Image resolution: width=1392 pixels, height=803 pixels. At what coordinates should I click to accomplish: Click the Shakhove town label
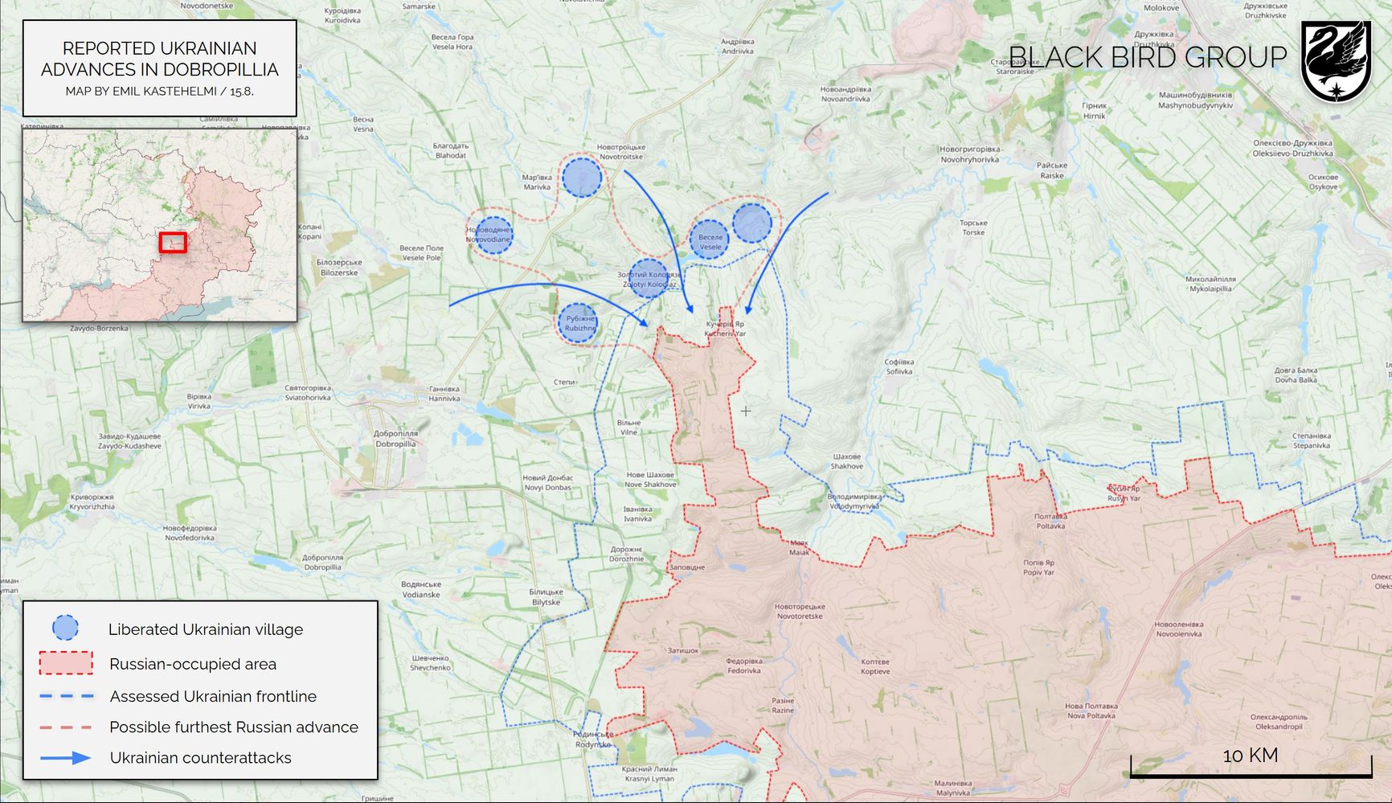pyautogui.click(x=846, y=461)
